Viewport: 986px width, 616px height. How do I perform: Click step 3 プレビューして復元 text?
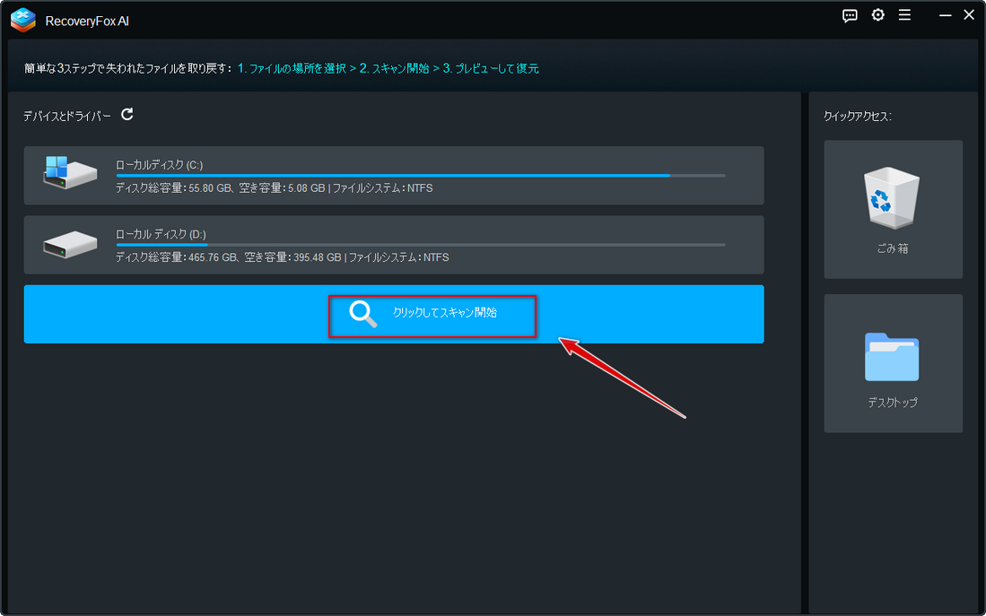[x=491, y=68]
